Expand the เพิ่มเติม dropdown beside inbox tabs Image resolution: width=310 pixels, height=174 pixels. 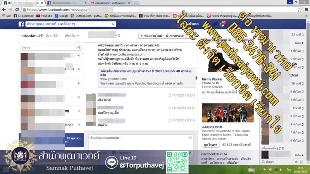tap(72, 36)
